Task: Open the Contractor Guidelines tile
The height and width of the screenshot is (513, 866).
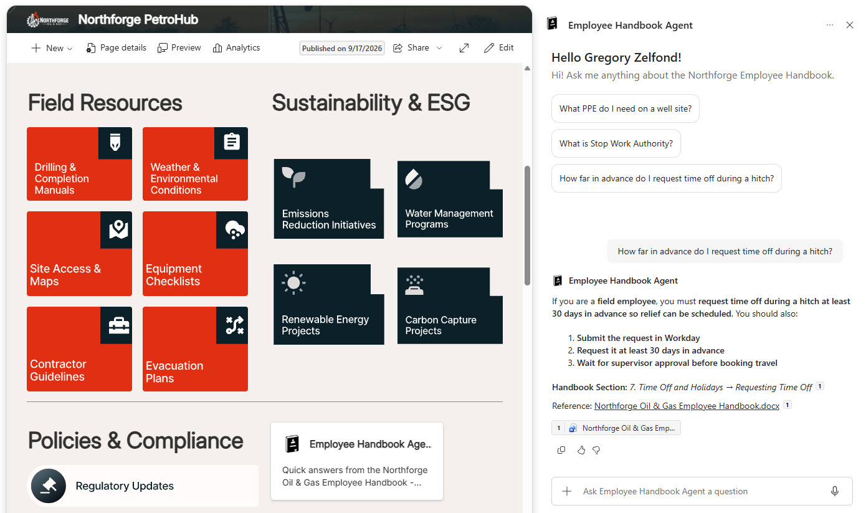Action: point(79,349)
